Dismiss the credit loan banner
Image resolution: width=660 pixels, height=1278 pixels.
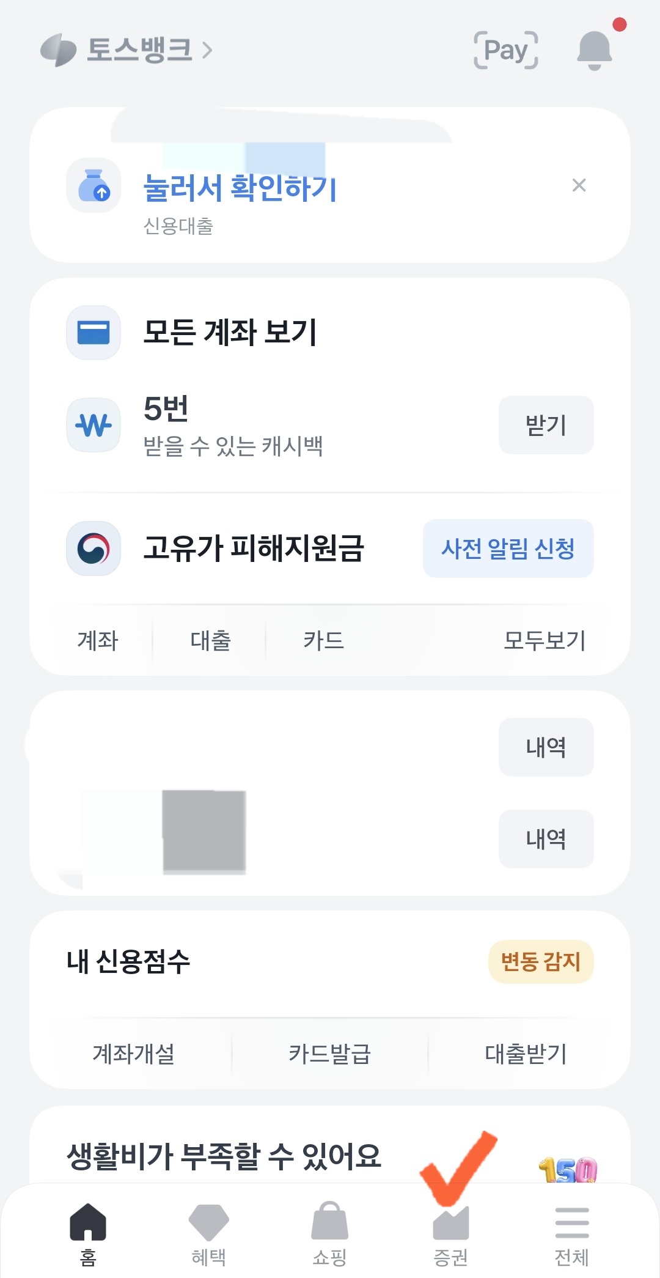coord(579,185)
